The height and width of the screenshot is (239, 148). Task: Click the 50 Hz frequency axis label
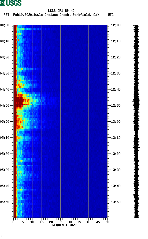point(107,222)
